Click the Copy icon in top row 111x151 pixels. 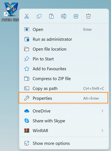[39, 16]
